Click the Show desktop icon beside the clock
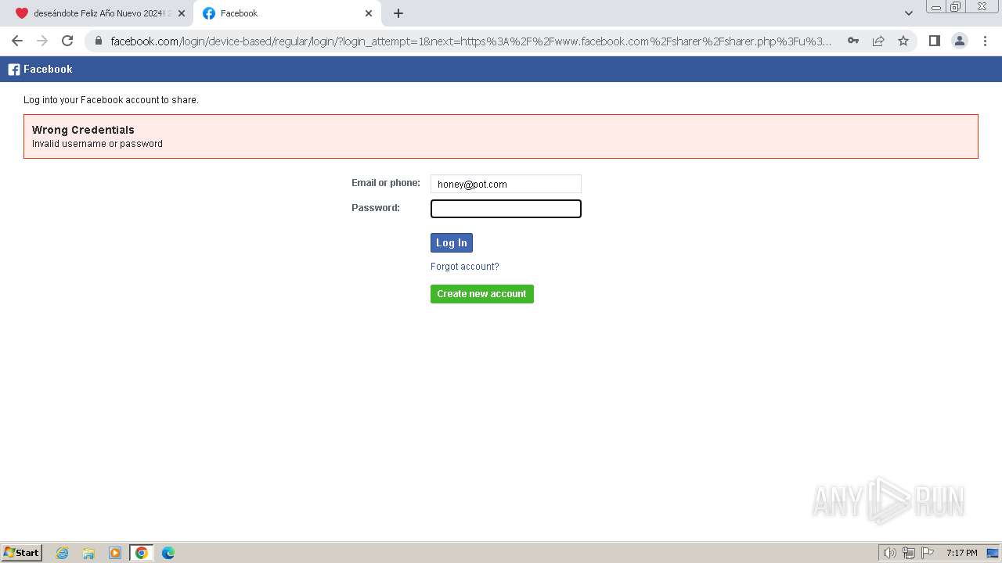This screenshot has height=563, width=1002. pyautogui.click(x=993, y=553)
